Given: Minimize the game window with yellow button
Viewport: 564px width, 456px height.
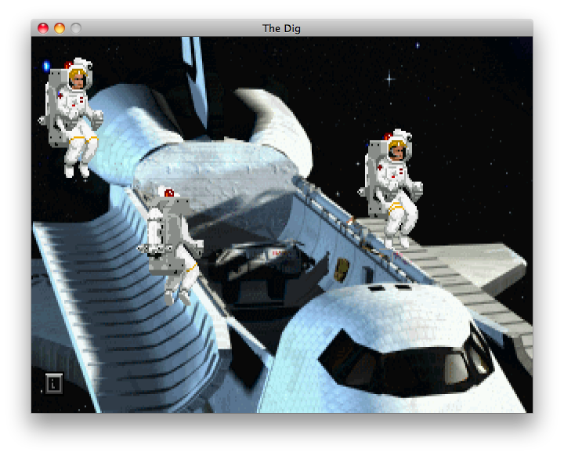Looking at the screenshot, I should (x=60, y=28).
